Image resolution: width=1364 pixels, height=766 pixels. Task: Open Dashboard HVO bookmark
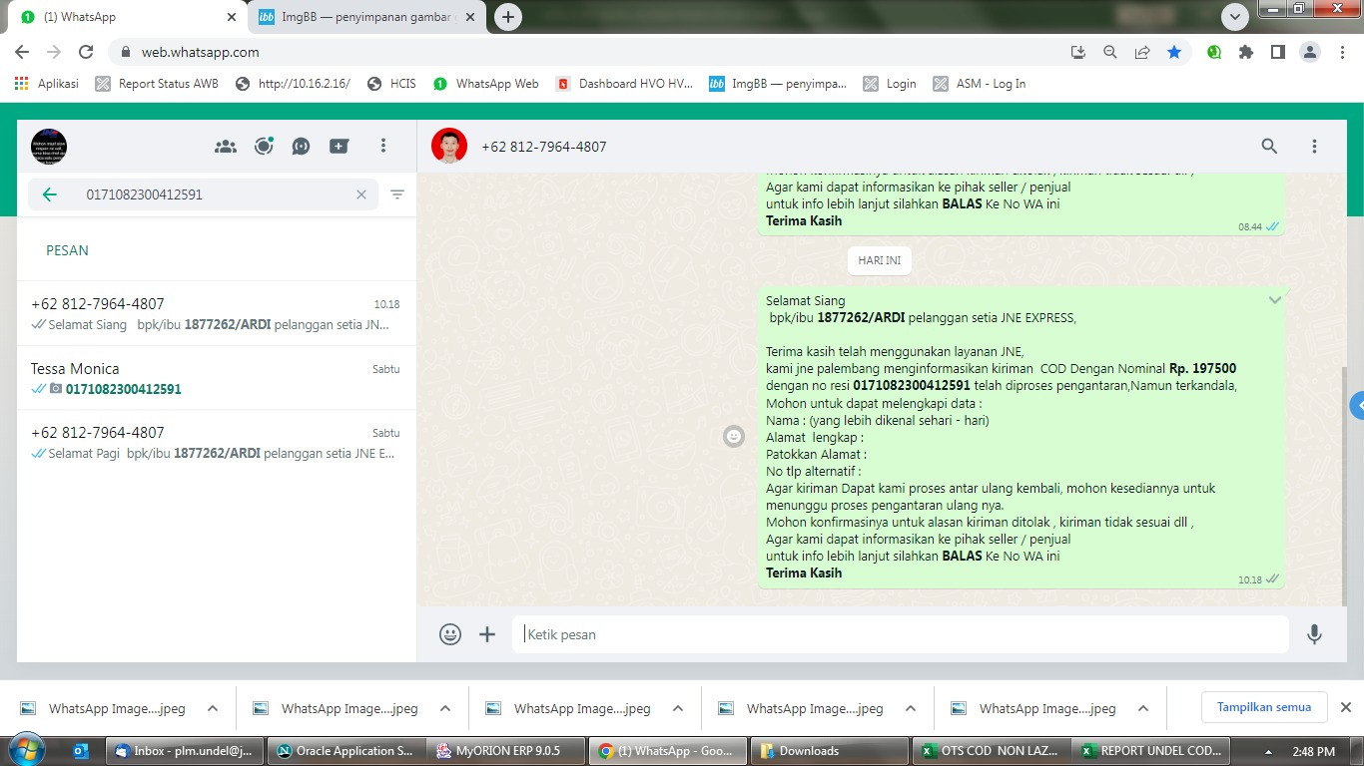pyautogui.click(x=624, y=84)
